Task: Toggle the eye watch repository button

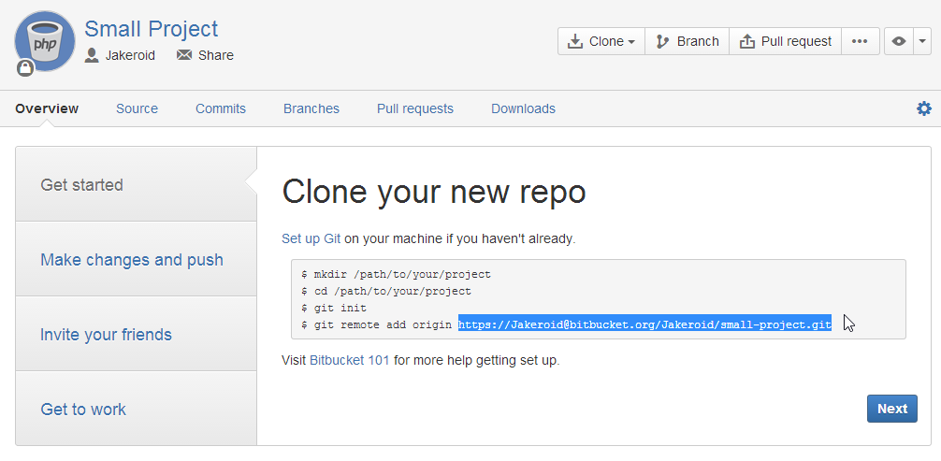Action: point(898,41)
